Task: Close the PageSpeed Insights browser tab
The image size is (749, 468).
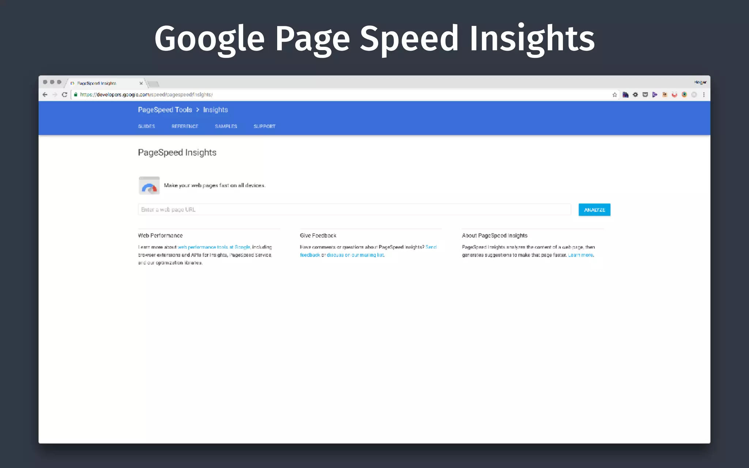Action: (x=141, y=83)
